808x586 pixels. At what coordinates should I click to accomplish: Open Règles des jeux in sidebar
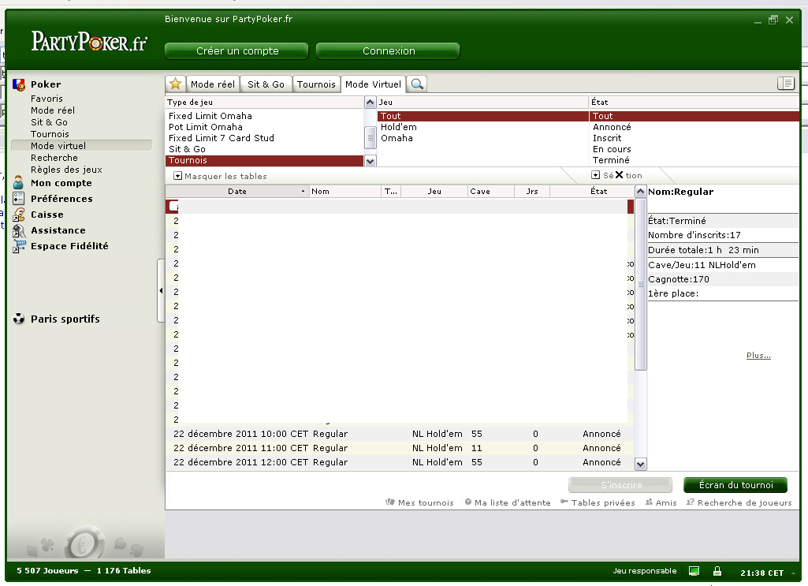66,170
